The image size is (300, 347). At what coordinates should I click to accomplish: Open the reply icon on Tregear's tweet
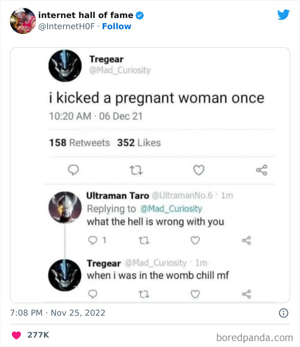coord(73,170)
